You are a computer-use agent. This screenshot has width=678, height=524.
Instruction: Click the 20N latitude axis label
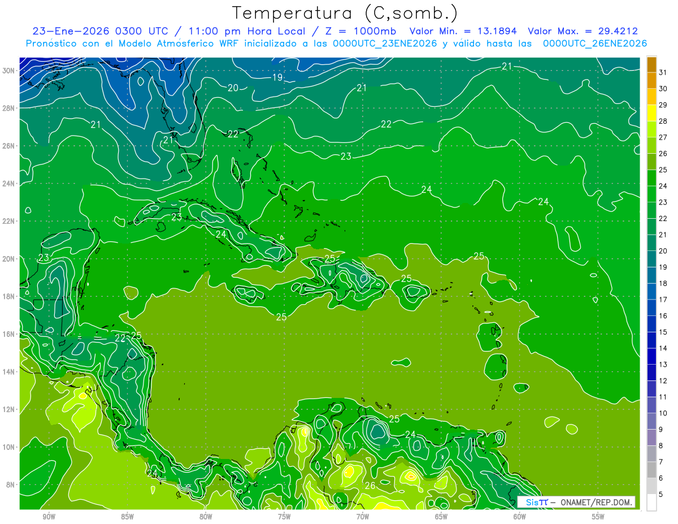click(x=9, y=258)
